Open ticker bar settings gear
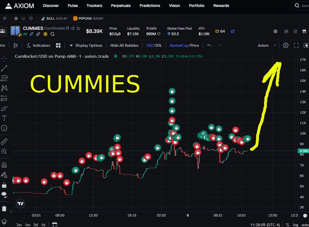 (5, 19)
